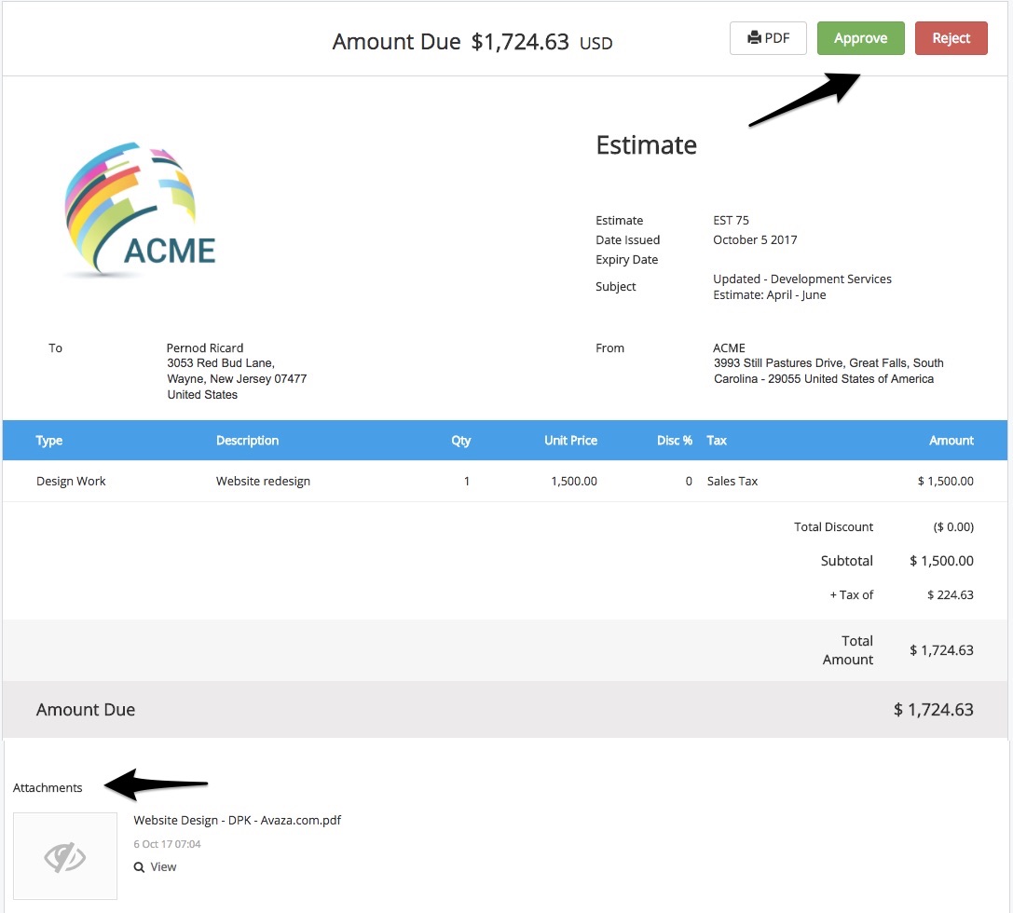Click the Updated - Development Services subject text

801,287
